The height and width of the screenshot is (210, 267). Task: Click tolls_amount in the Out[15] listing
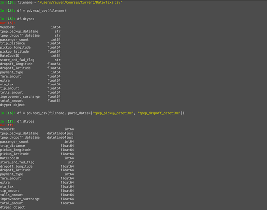[11, 92]
